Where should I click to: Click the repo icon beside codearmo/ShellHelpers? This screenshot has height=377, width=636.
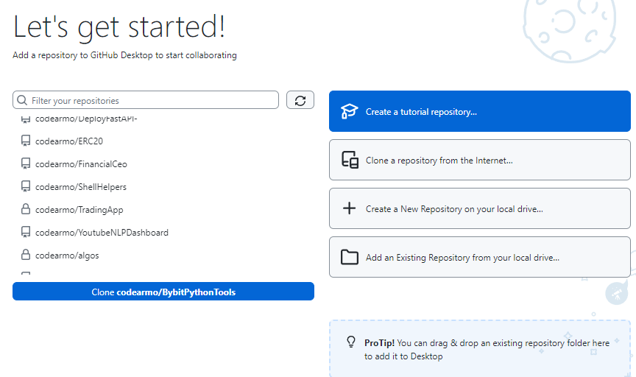point(26,186)
